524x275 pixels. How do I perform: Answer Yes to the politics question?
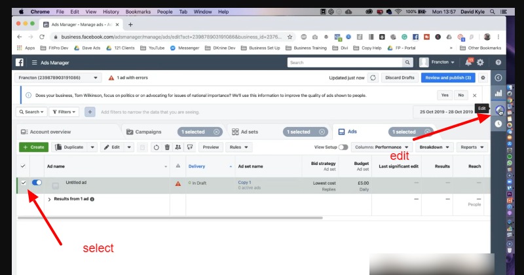pyautogui.click(x=445, y=96)
